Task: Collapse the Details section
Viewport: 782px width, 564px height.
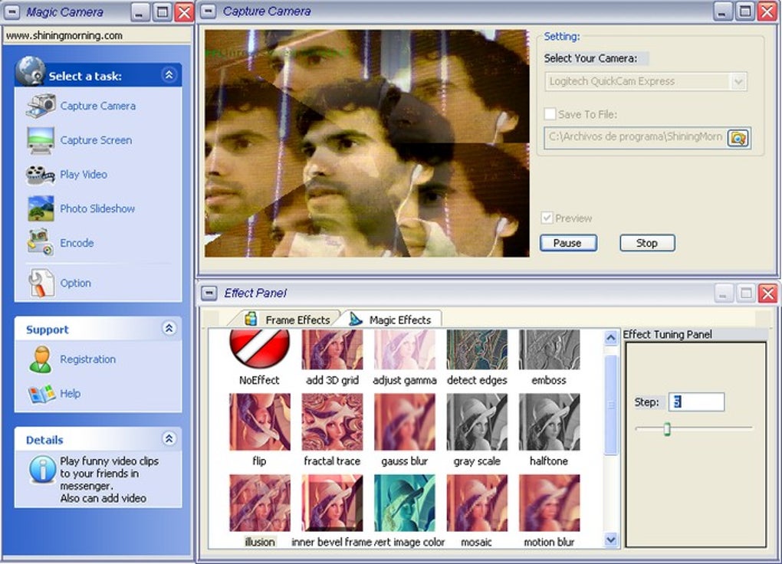Action: point(169,438)
